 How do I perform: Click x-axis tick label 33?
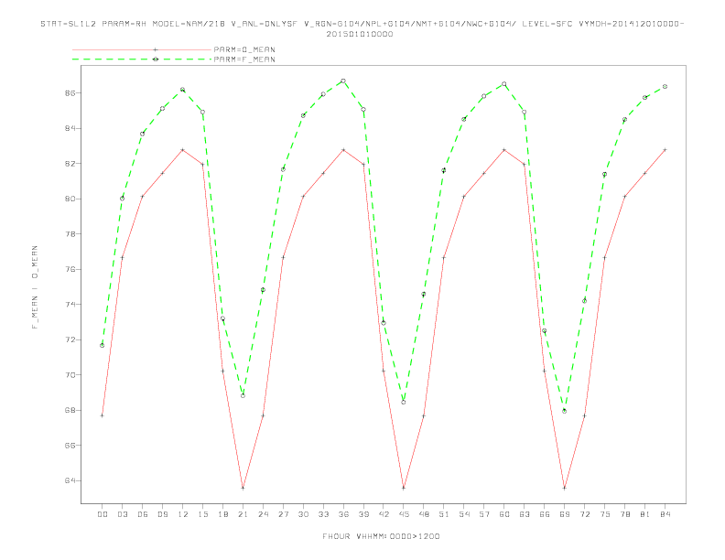point(323,514)
